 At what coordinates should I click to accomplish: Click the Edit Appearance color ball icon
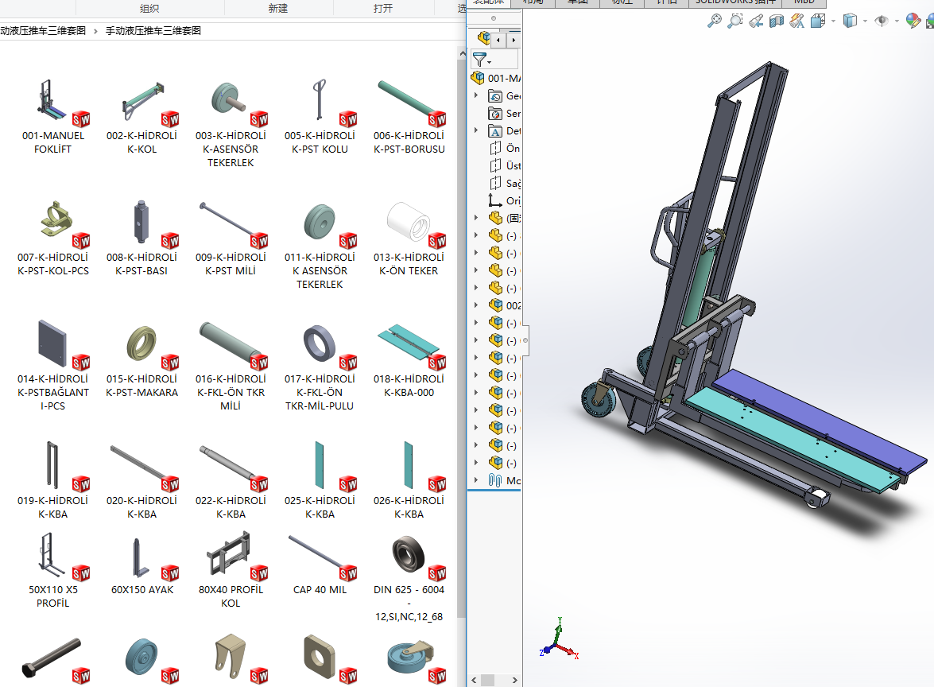pyautogui.click(x=913, y=21)
